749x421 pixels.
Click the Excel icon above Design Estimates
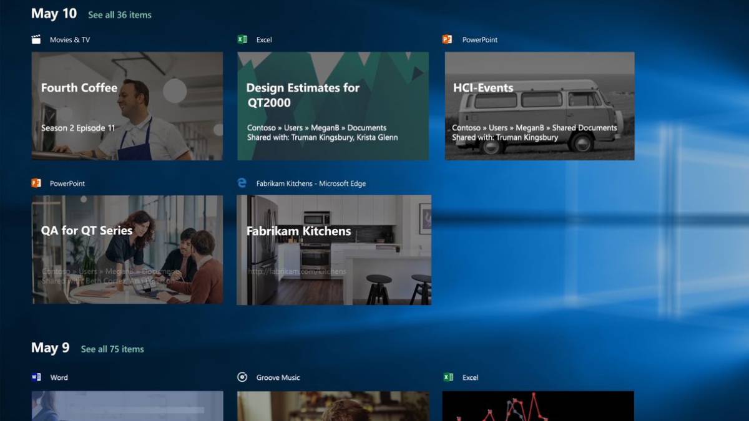(x=242, y=39)
